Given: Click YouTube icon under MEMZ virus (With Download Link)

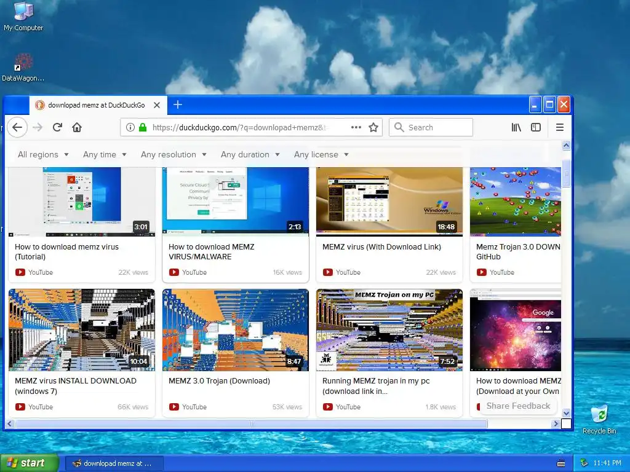Looking at the screenshot, I should pyautogui.click(x=328, y=272).
